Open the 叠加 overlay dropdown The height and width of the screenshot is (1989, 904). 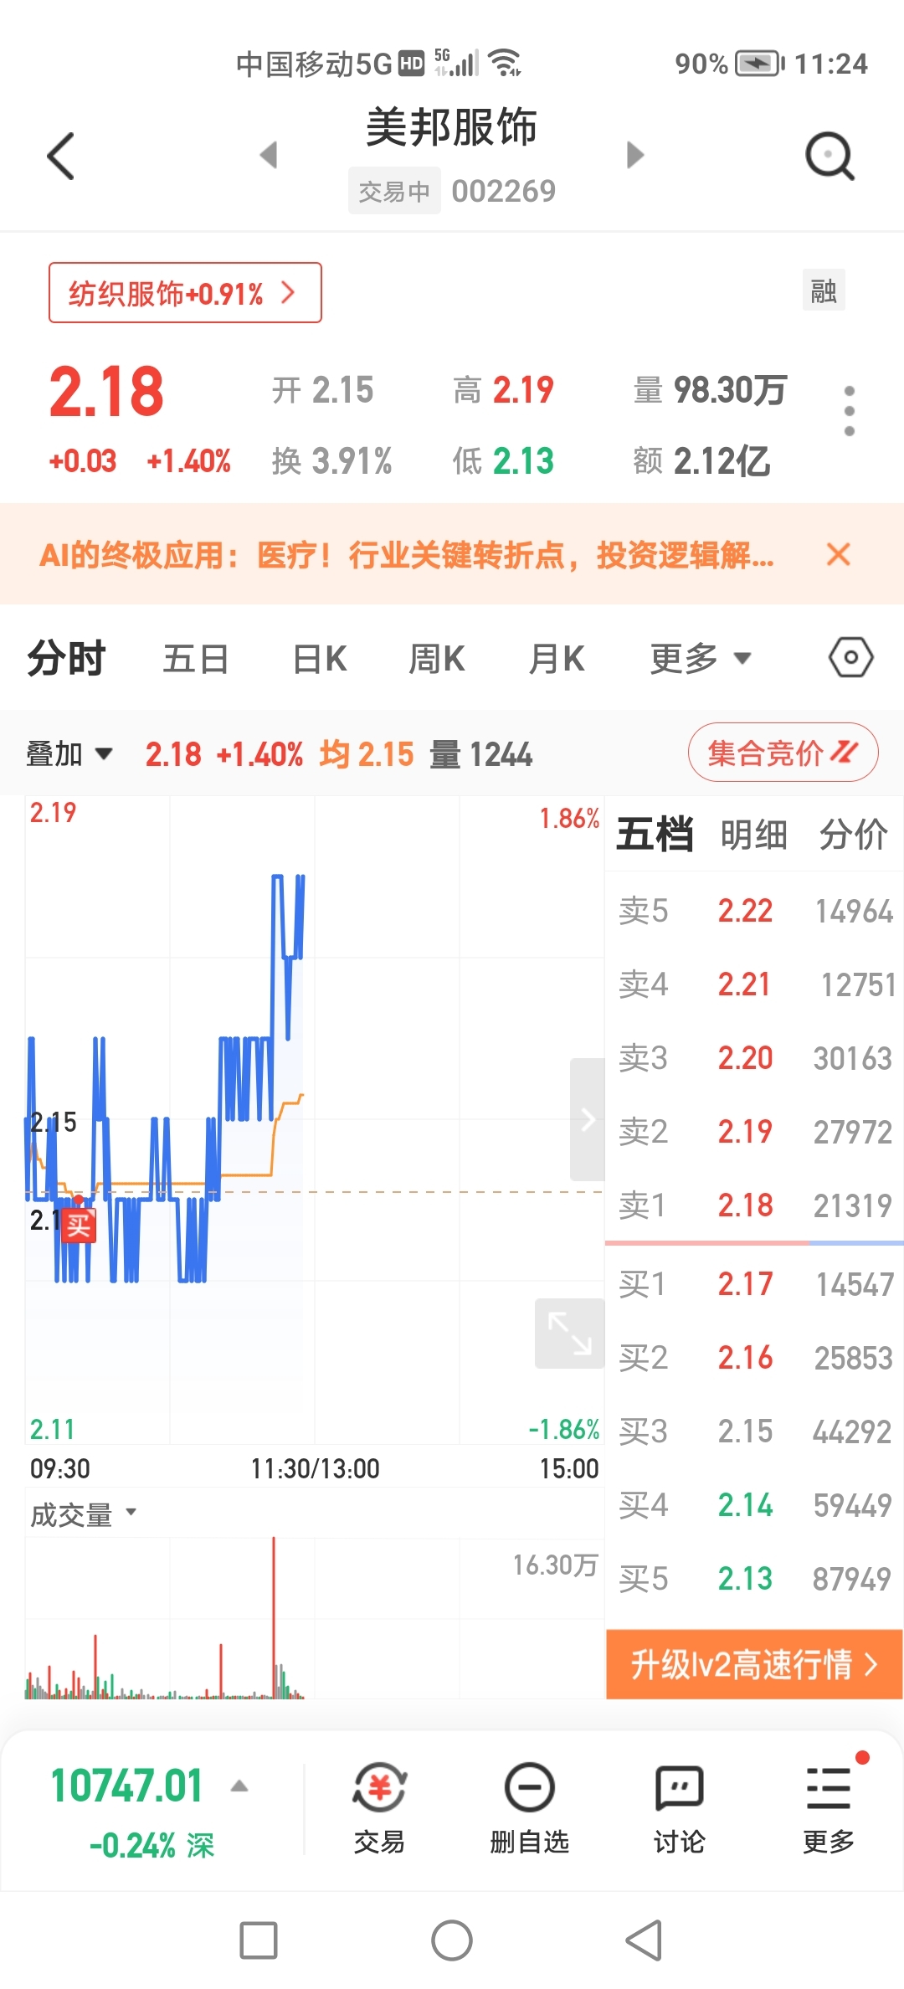click(69, 753)
